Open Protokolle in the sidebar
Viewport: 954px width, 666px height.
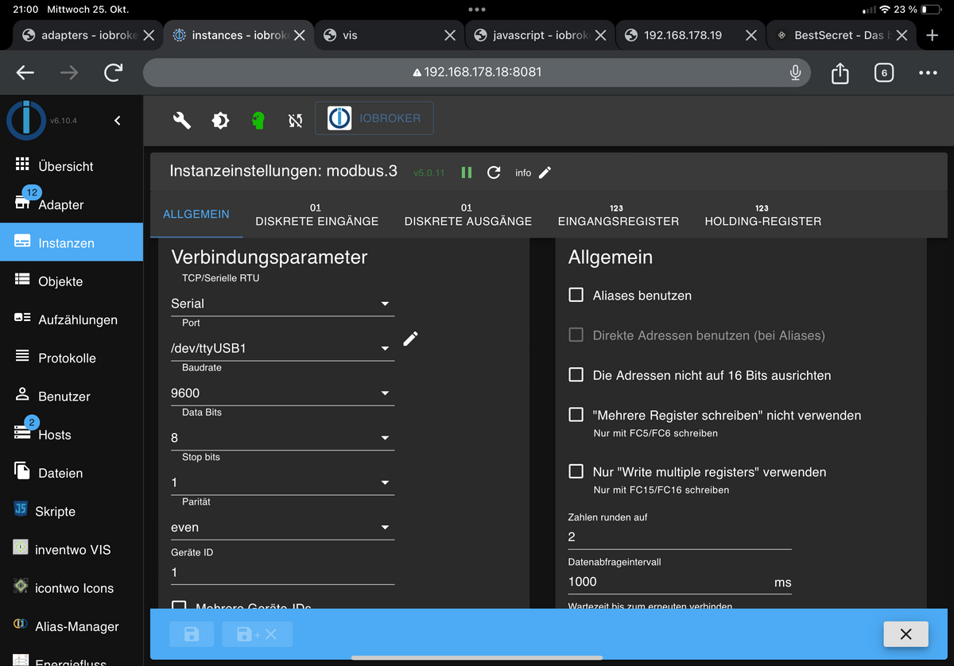72,358
